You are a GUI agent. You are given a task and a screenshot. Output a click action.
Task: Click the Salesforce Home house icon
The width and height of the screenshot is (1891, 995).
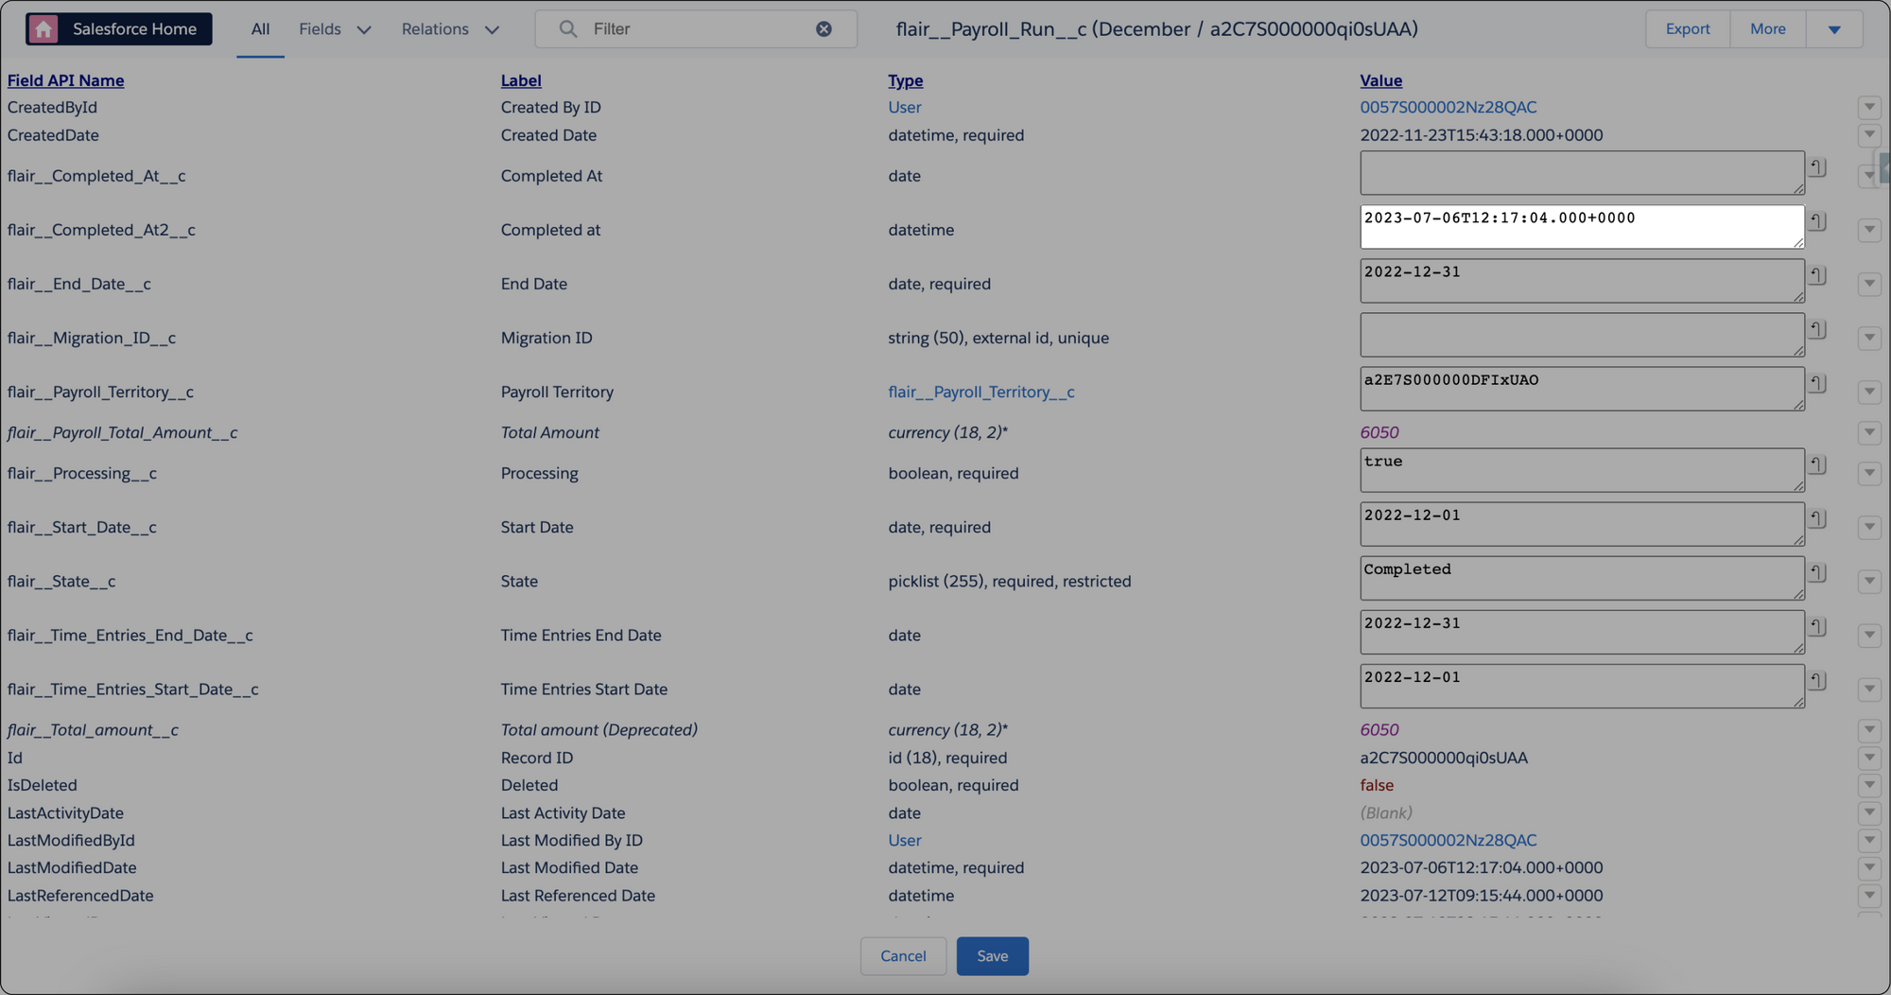click(x=43, y=29)
